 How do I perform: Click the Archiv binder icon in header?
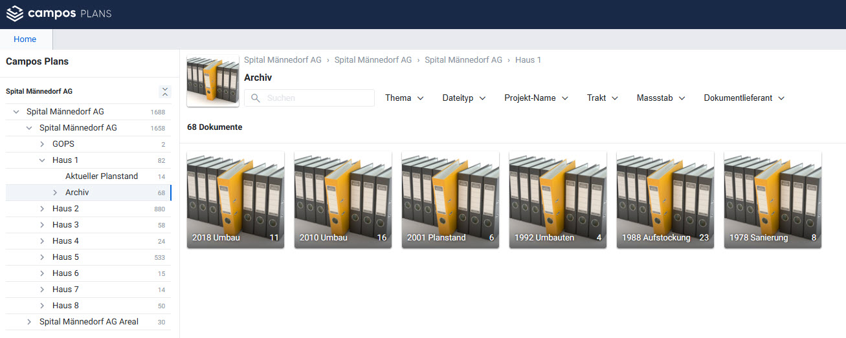(x=212, y=81)
